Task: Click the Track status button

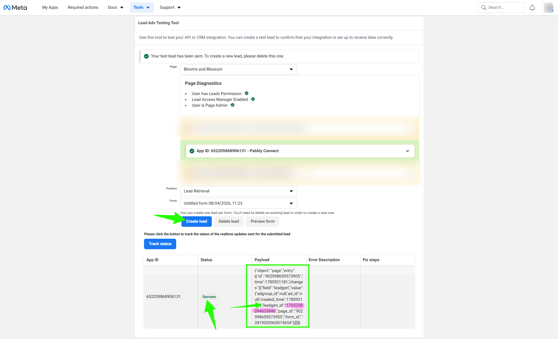Action: (x=160, y=244)
